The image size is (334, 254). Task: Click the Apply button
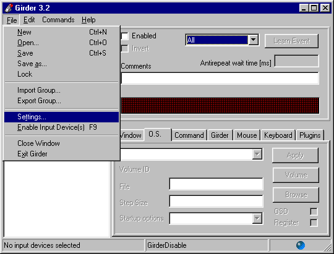point(296,155)
